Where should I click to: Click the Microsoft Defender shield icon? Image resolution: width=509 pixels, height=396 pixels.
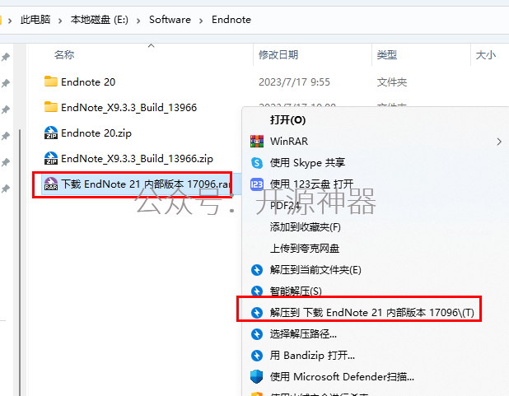click(x=256, y=376)
